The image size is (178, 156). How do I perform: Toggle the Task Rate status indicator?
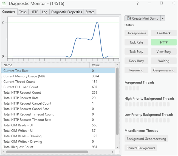point(136,42)
